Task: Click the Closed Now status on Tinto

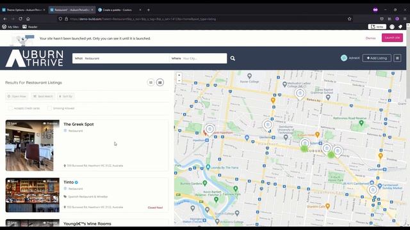Action: pos(155,208)
